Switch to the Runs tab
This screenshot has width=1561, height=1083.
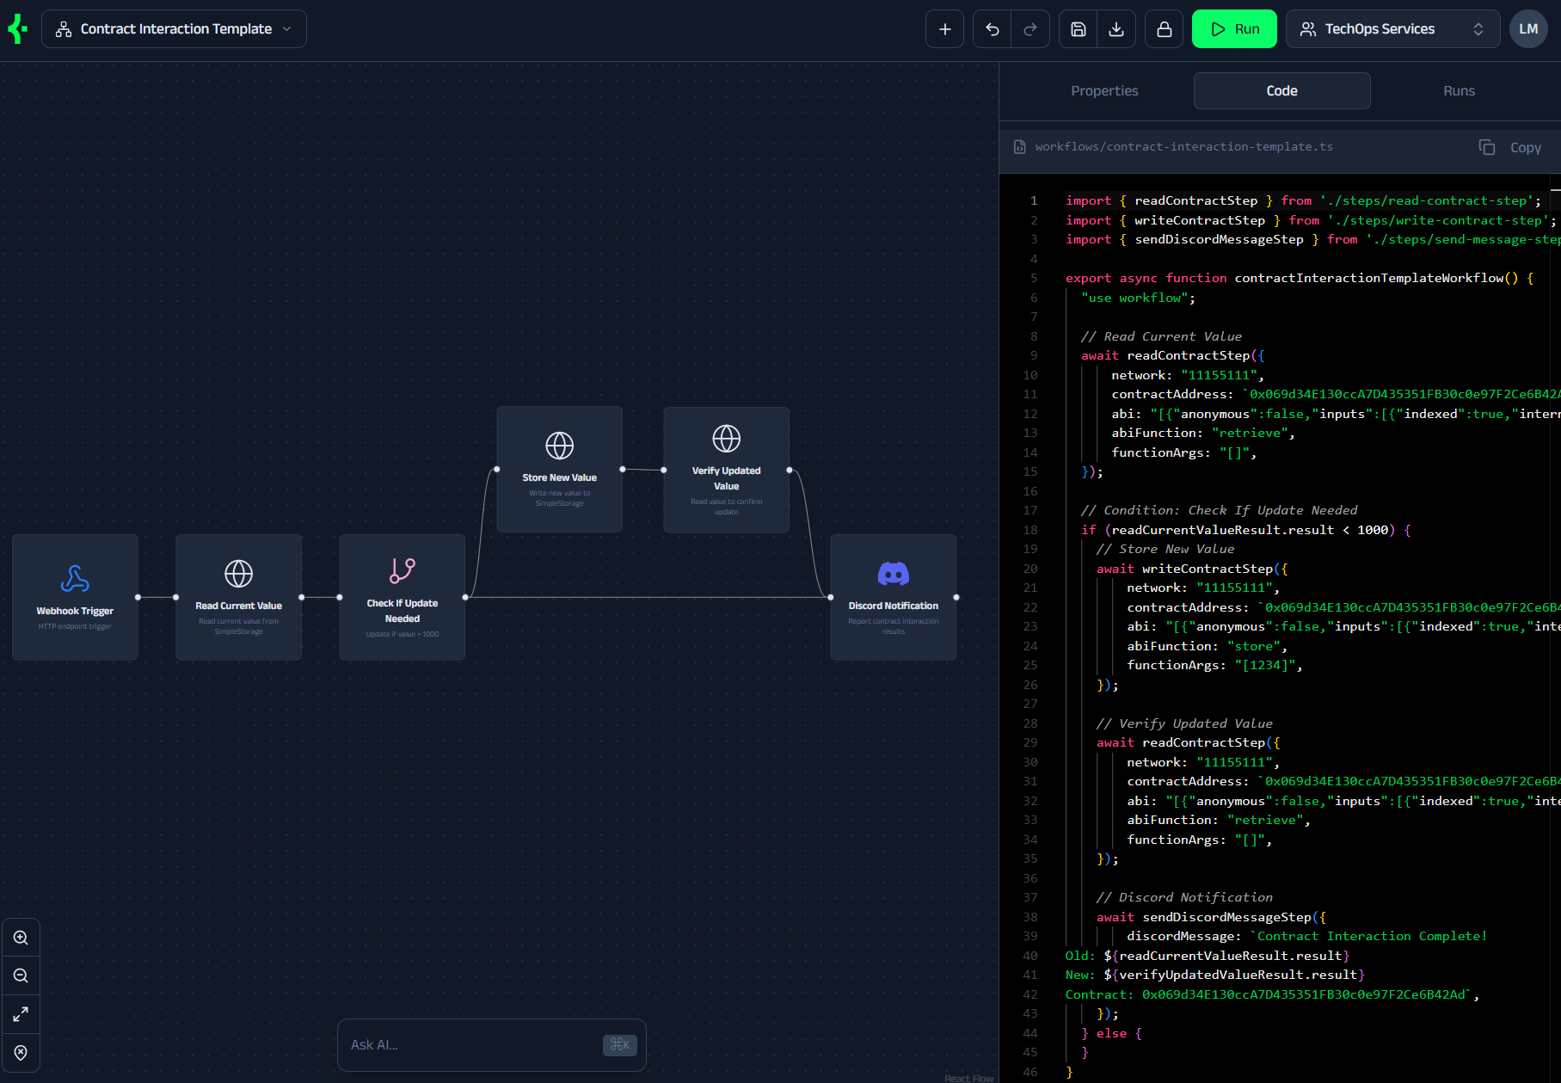click(x=1459, y=90)
